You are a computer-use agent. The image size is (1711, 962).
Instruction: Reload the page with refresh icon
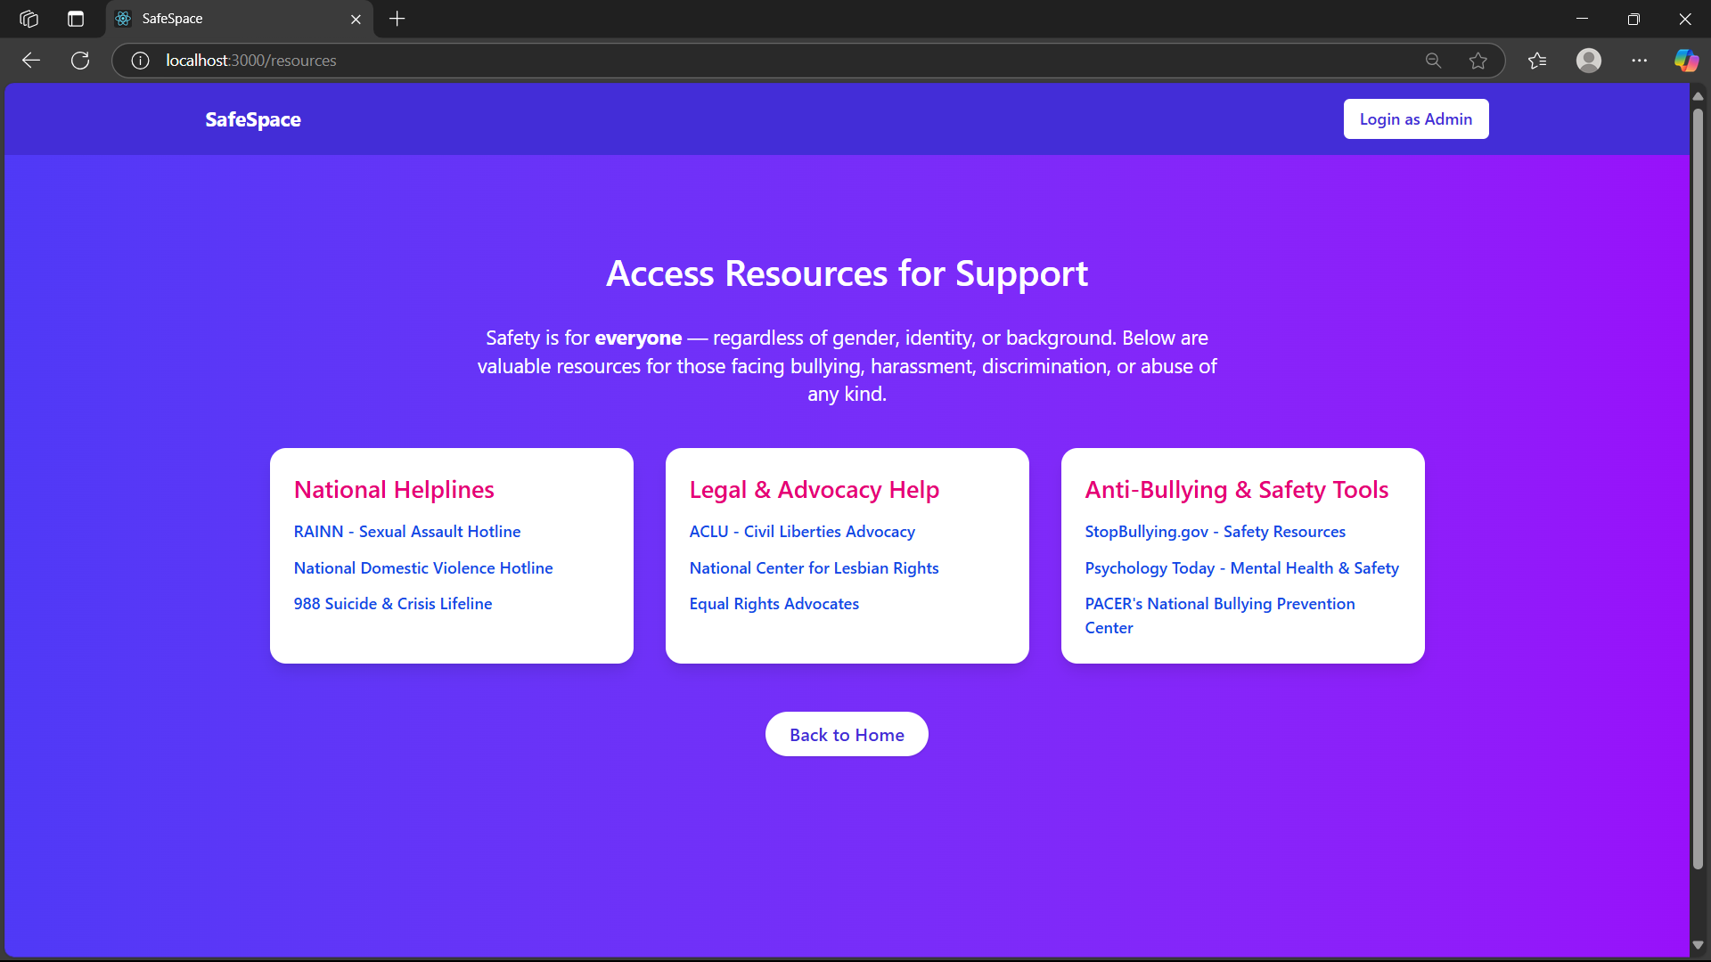tap(80, 61)
